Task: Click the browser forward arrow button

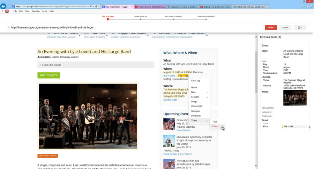Action: (9, 7)
